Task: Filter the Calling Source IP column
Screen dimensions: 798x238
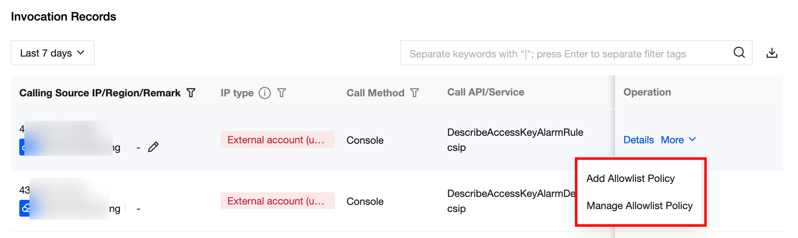Action: (x=191, y=93)
